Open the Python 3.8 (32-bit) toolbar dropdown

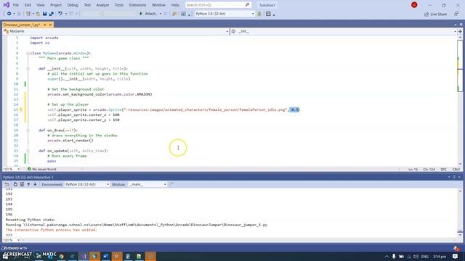(x=225, y=14)
